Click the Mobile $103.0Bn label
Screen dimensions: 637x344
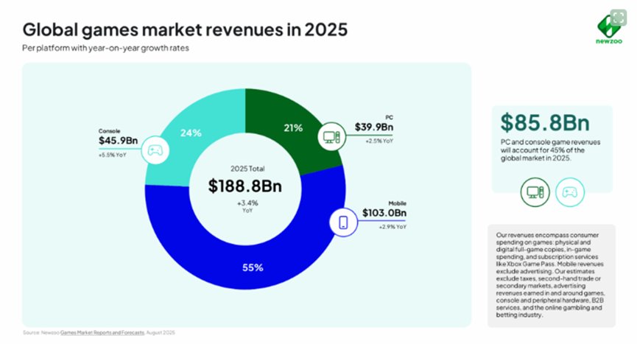[385, 214]
